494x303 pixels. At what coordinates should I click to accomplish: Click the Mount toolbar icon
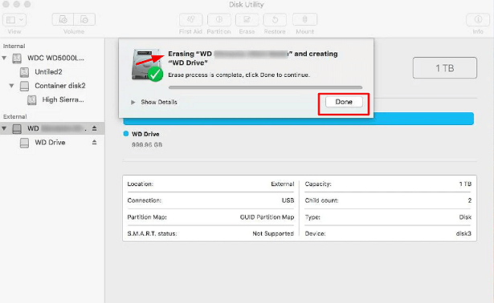[x=304, y=20]
